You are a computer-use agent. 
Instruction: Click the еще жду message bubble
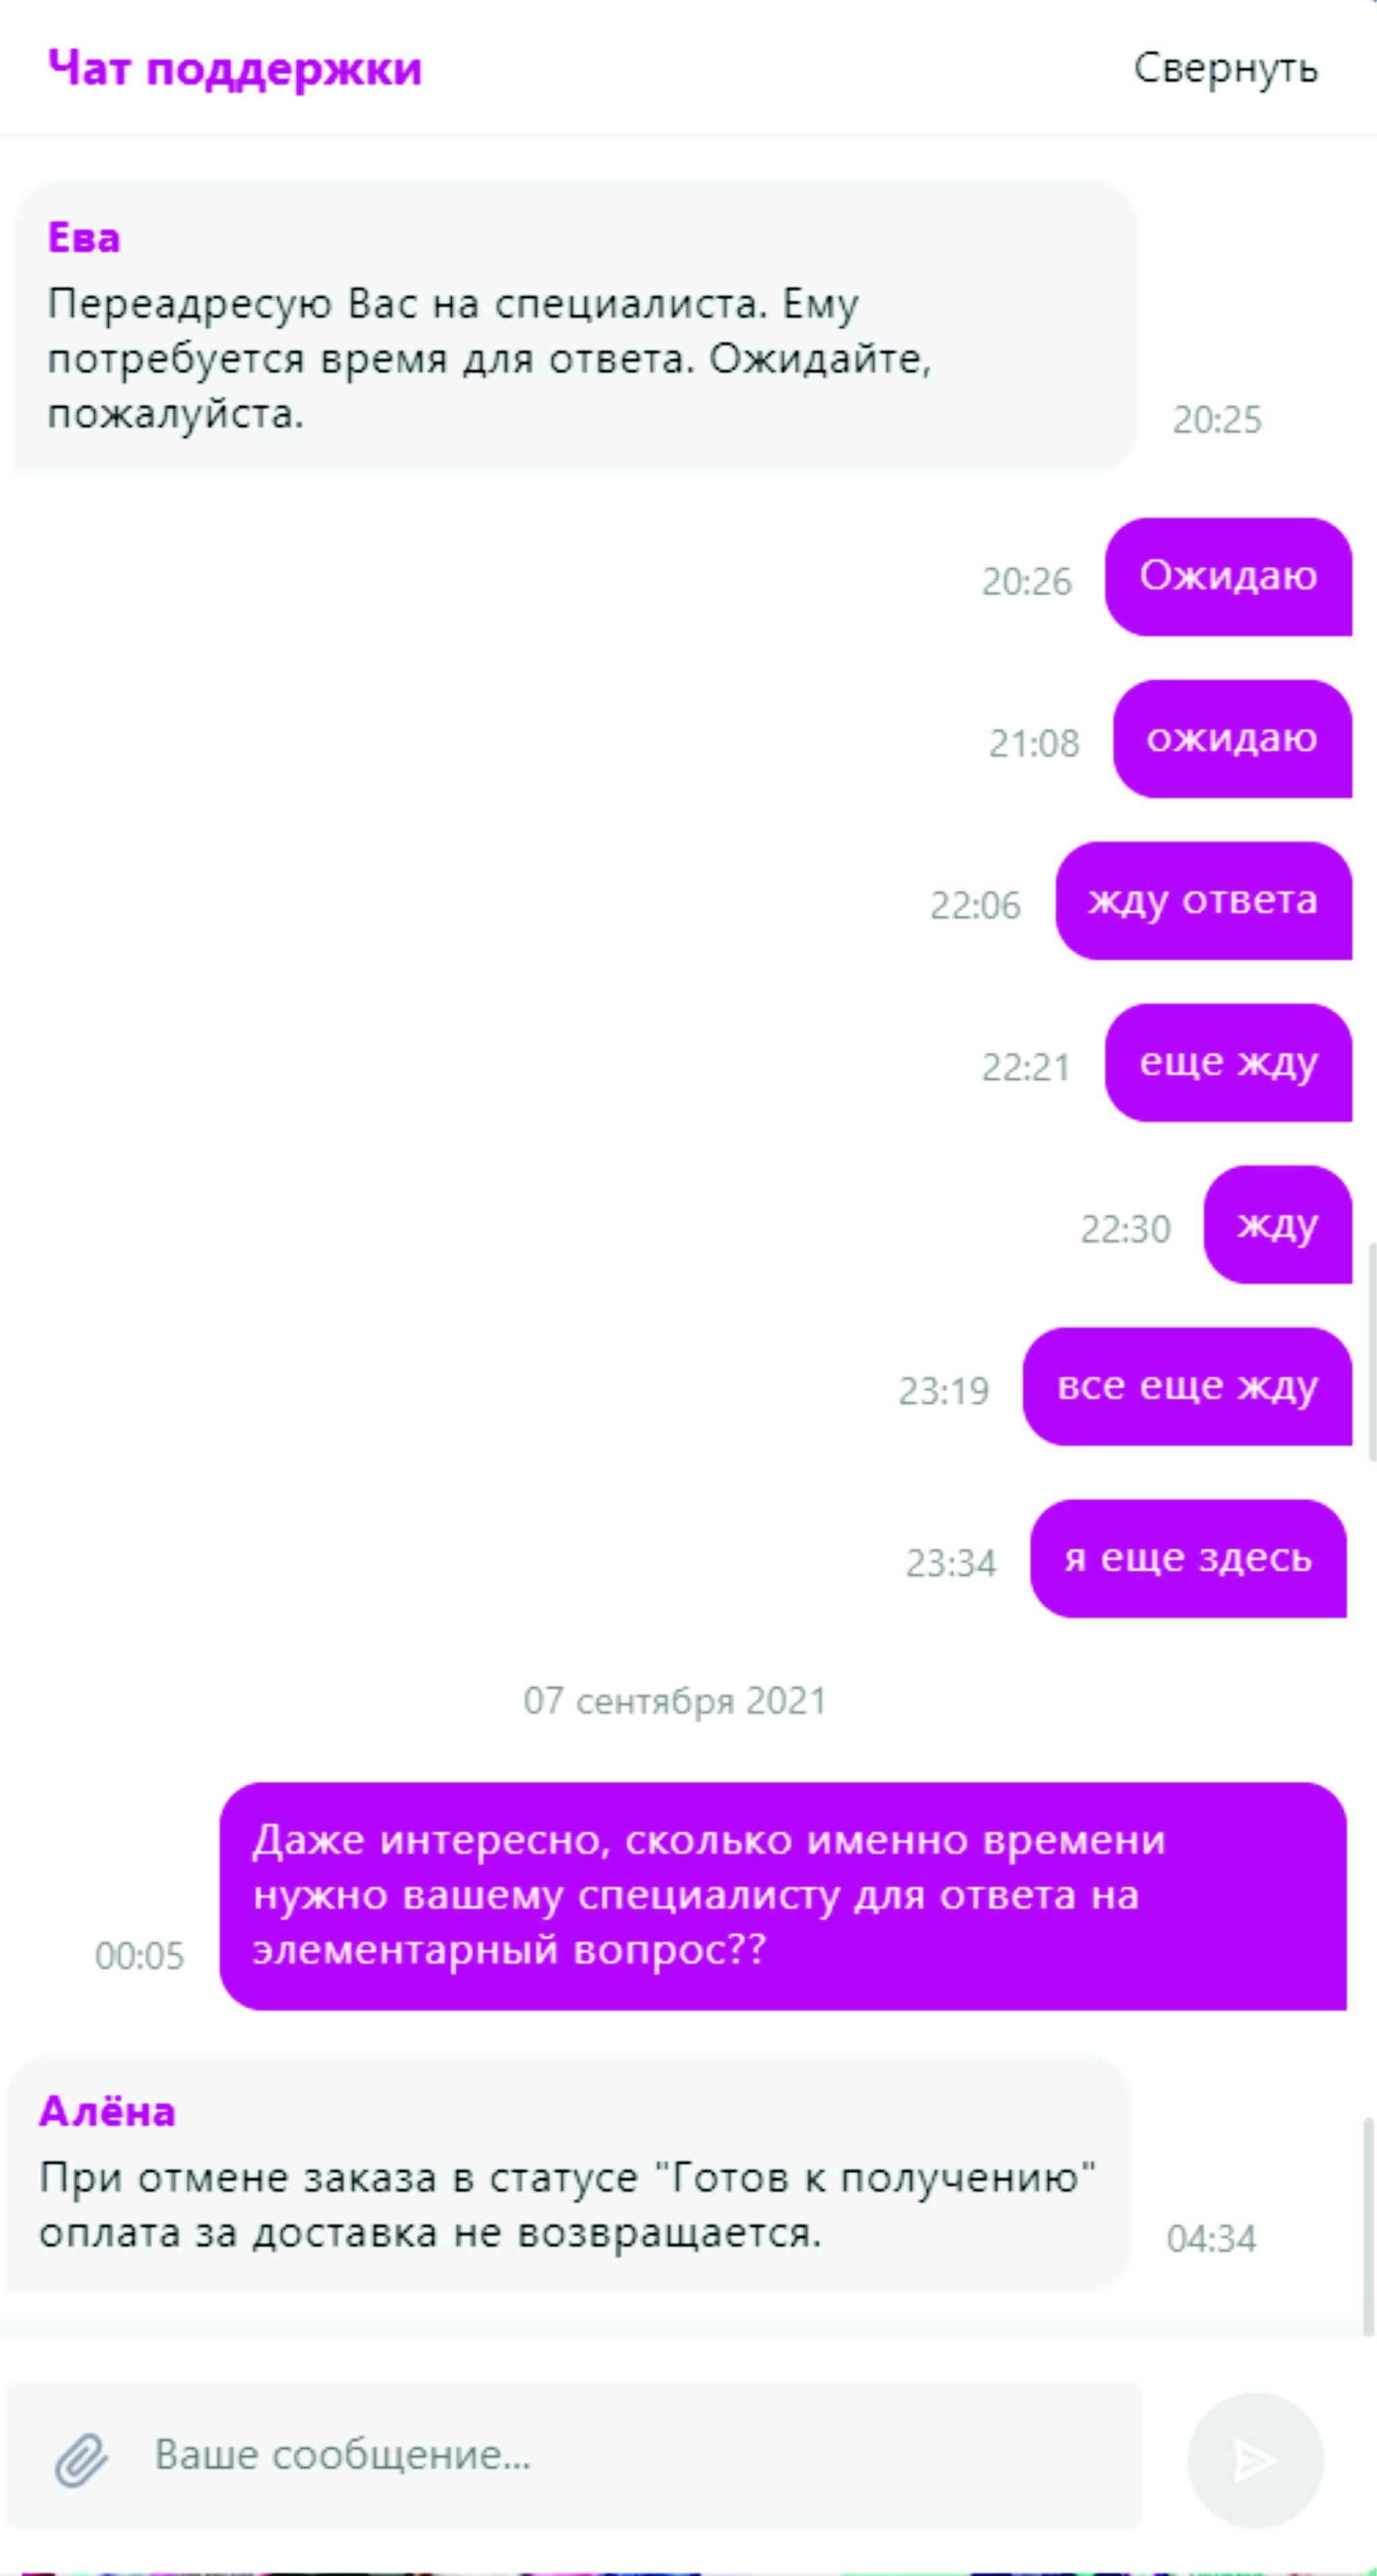click(1228, 1063)
